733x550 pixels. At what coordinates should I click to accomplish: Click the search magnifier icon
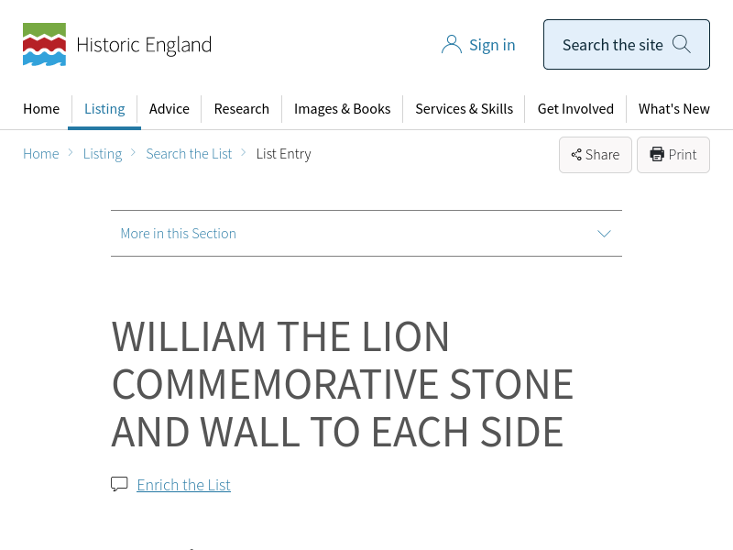click(682, 44)
